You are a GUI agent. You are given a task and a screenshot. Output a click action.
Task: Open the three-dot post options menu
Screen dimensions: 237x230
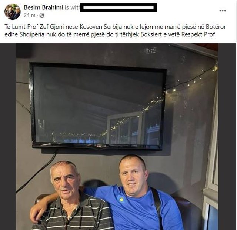coord(223,11)
